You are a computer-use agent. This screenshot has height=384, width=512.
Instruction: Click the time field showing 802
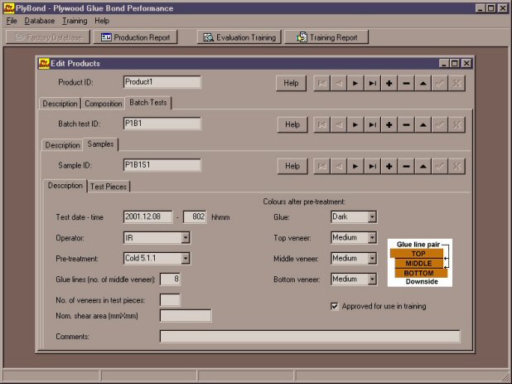(x=195, y=216)
